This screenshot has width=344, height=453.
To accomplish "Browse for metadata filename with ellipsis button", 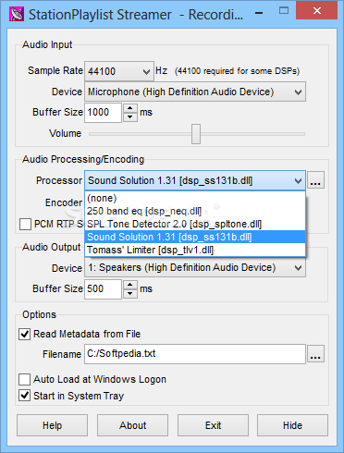I will point(315,354).
